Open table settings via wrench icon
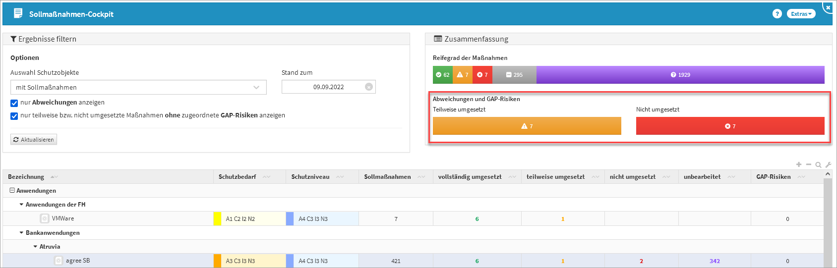Screen dimensions: 837x268 click(x=828, y=164)
